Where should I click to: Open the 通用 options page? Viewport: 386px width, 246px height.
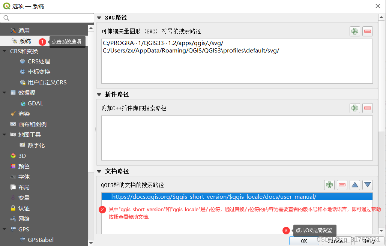tap(24, 30)
